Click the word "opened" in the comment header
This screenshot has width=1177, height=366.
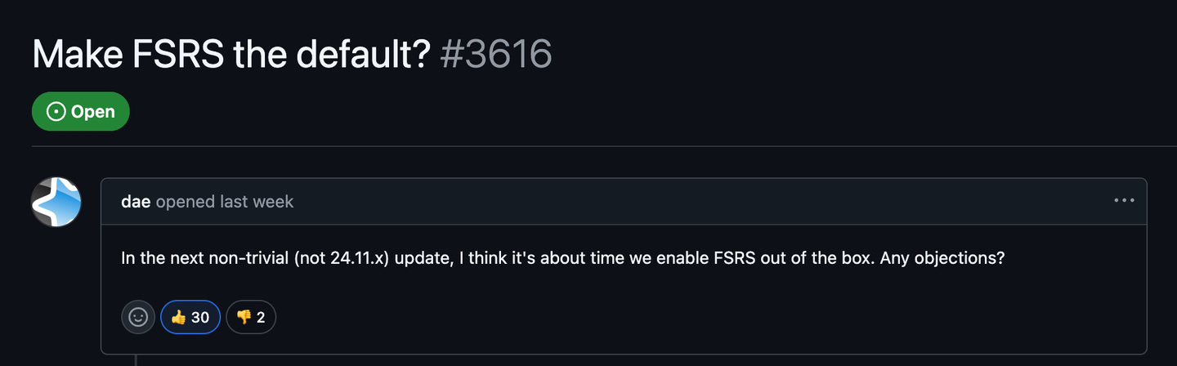pyautogui.click(x=186, y=201)
